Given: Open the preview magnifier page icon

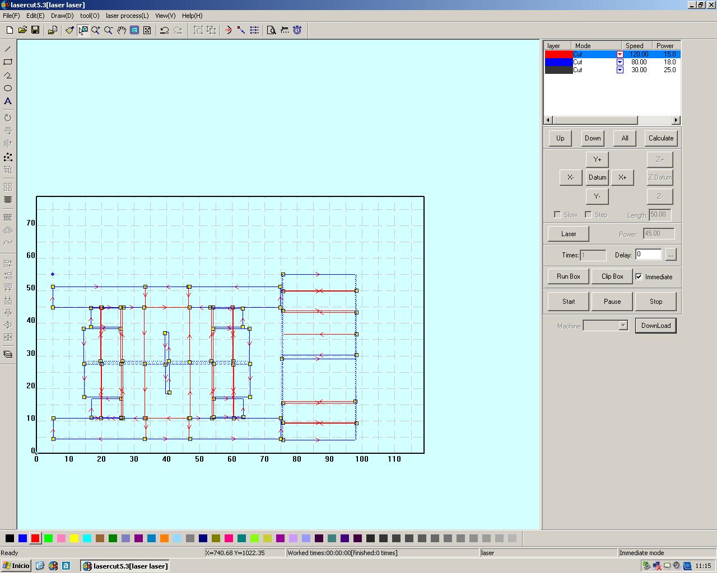Looking at the screenshot, I should tap(272, 30).
